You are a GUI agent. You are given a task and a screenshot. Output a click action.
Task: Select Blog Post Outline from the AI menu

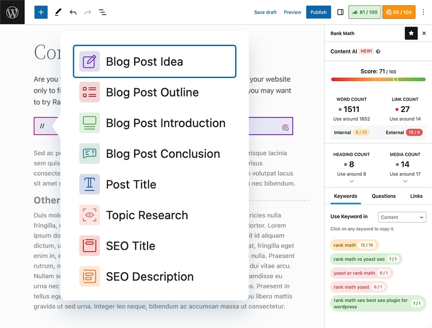tap(152, 92)
